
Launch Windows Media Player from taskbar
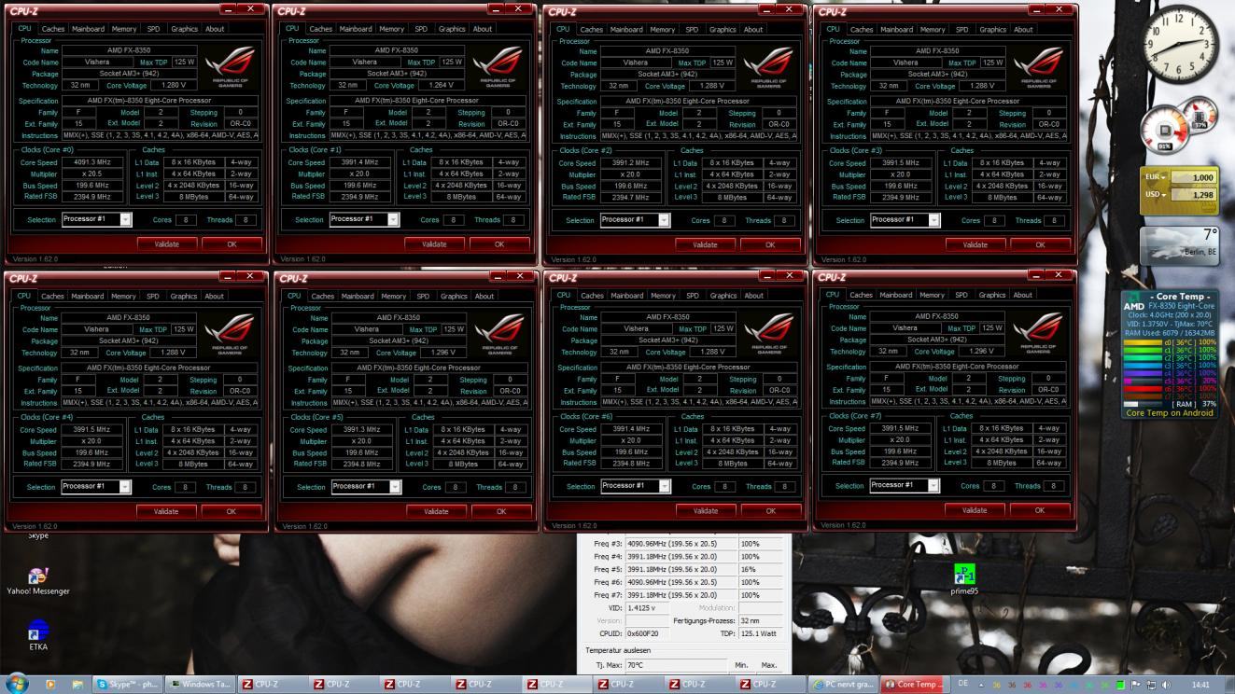click(x=50, y=684)
